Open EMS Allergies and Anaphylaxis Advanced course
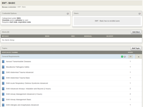 pyautogui.click(x=22, y=105)
